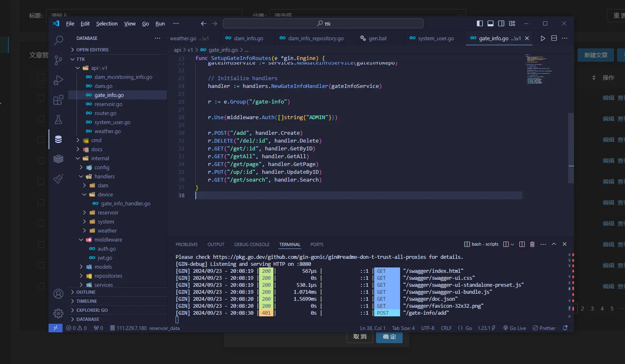Viewport: 625px width, 364px height.
Task: Toggle the secondary side bar layout
Action: pos(501,23)
